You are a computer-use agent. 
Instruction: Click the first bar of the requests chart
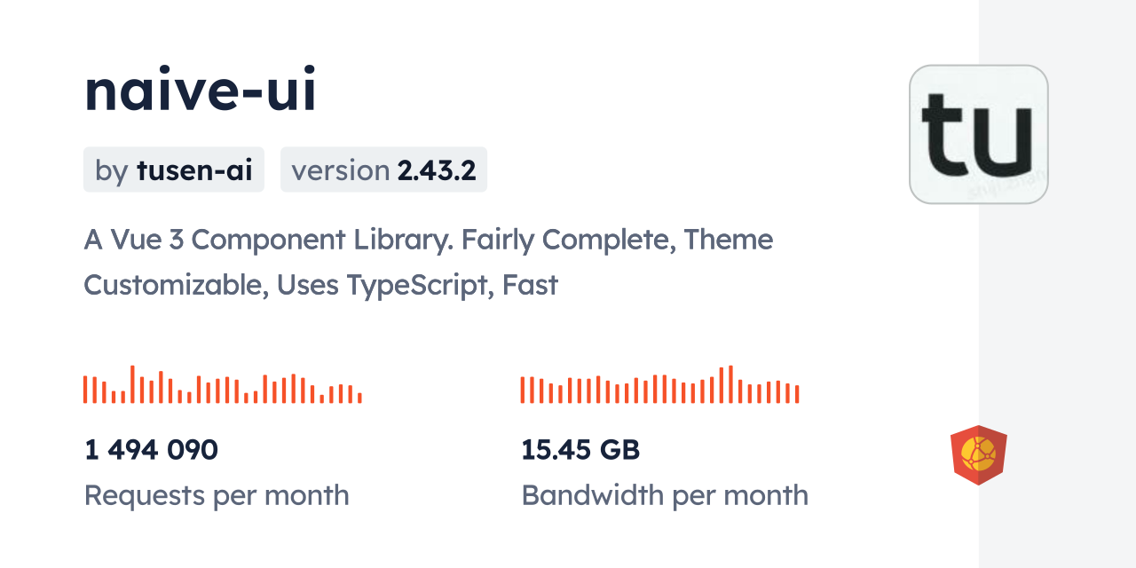(x=85, y=390)
